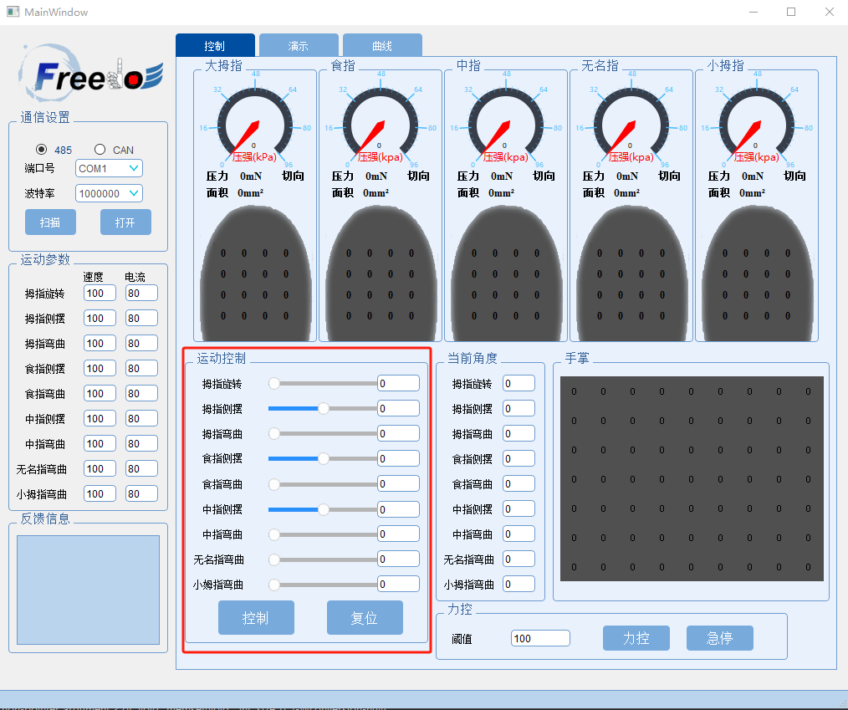848x710 pixels.
Task: Click the little finger (小拇指) pressure gauge dial
Action: (x=757, y=122)
